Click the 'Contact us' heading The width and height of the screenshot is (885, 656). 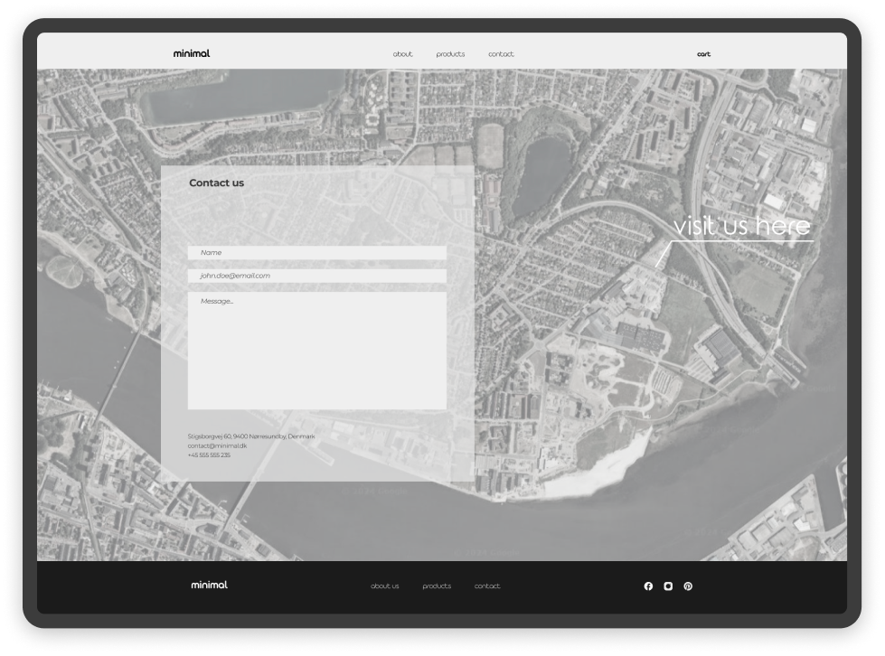(x=216, y=183)
